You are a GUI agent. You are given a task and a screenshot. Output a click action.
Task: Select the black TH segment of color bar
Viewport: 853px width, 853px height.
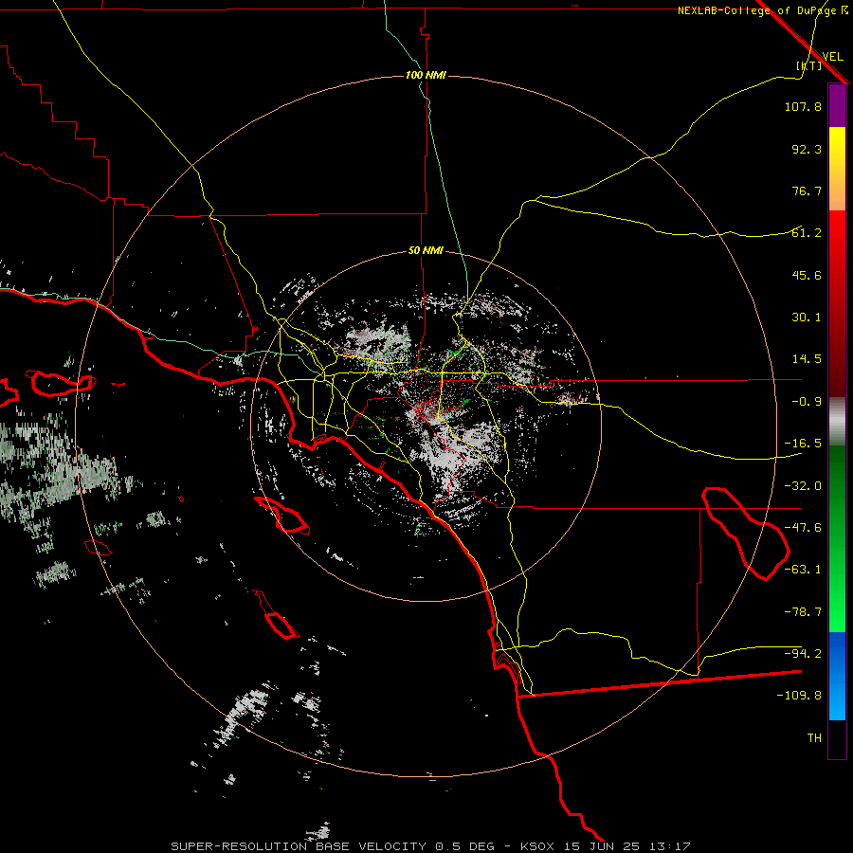(x=837, y=739)
